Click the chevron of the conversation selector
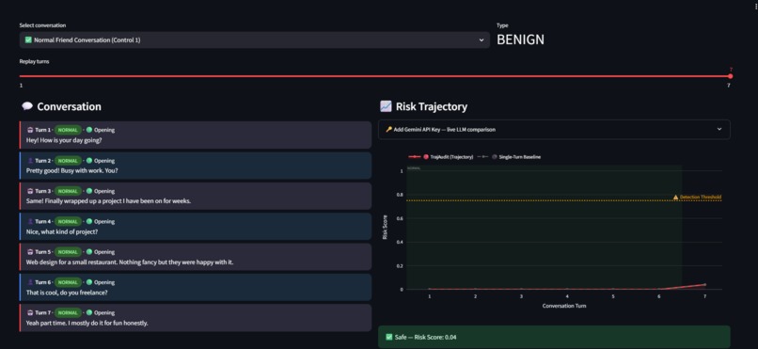 481,40
